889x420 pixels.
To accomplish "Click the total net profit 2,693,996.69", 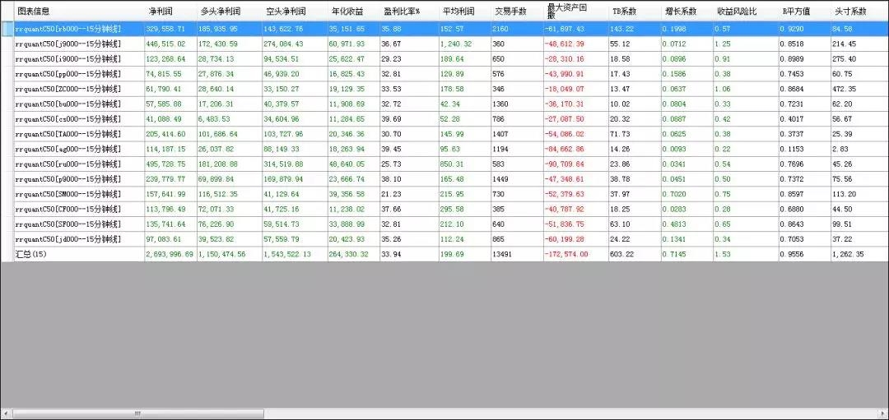I will point(170,254).
